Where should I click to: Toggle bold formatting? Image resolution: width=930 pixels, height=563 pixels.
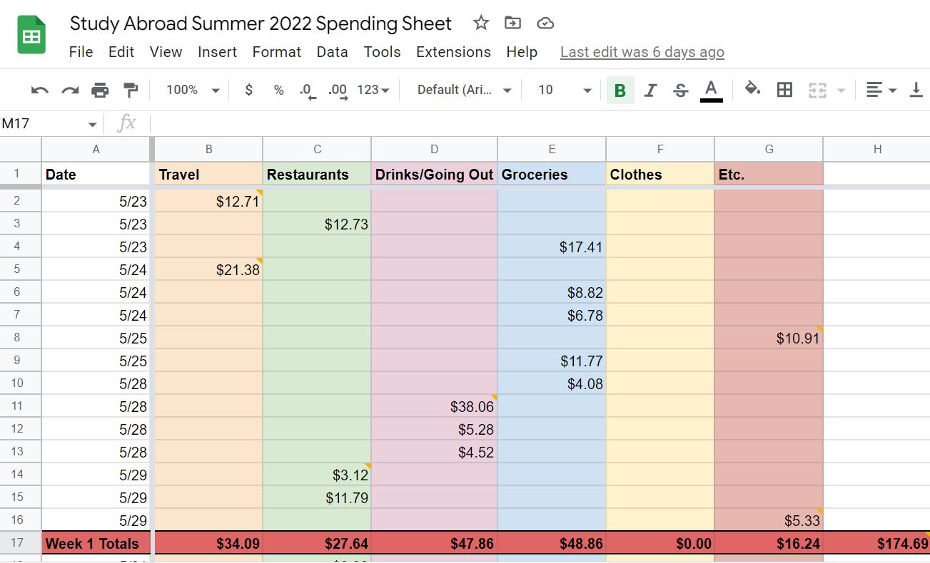pos(620,90)
